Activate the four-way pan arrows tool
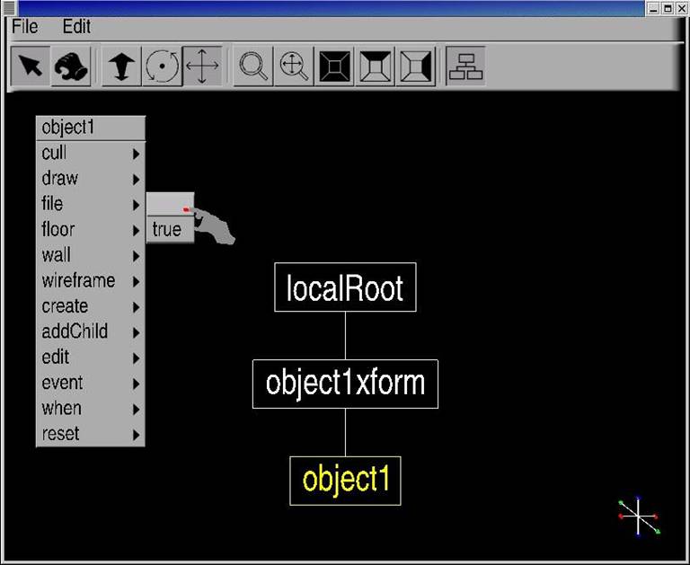The width and height of the screenshot is (690, 565). click(202, 66)
